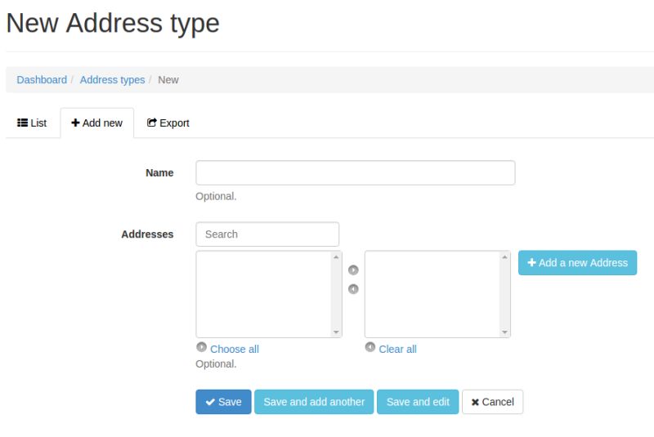This screenshot has height=437, width=654.
Task: Switch to the Add new tab
Action: [x=96, y=123]
